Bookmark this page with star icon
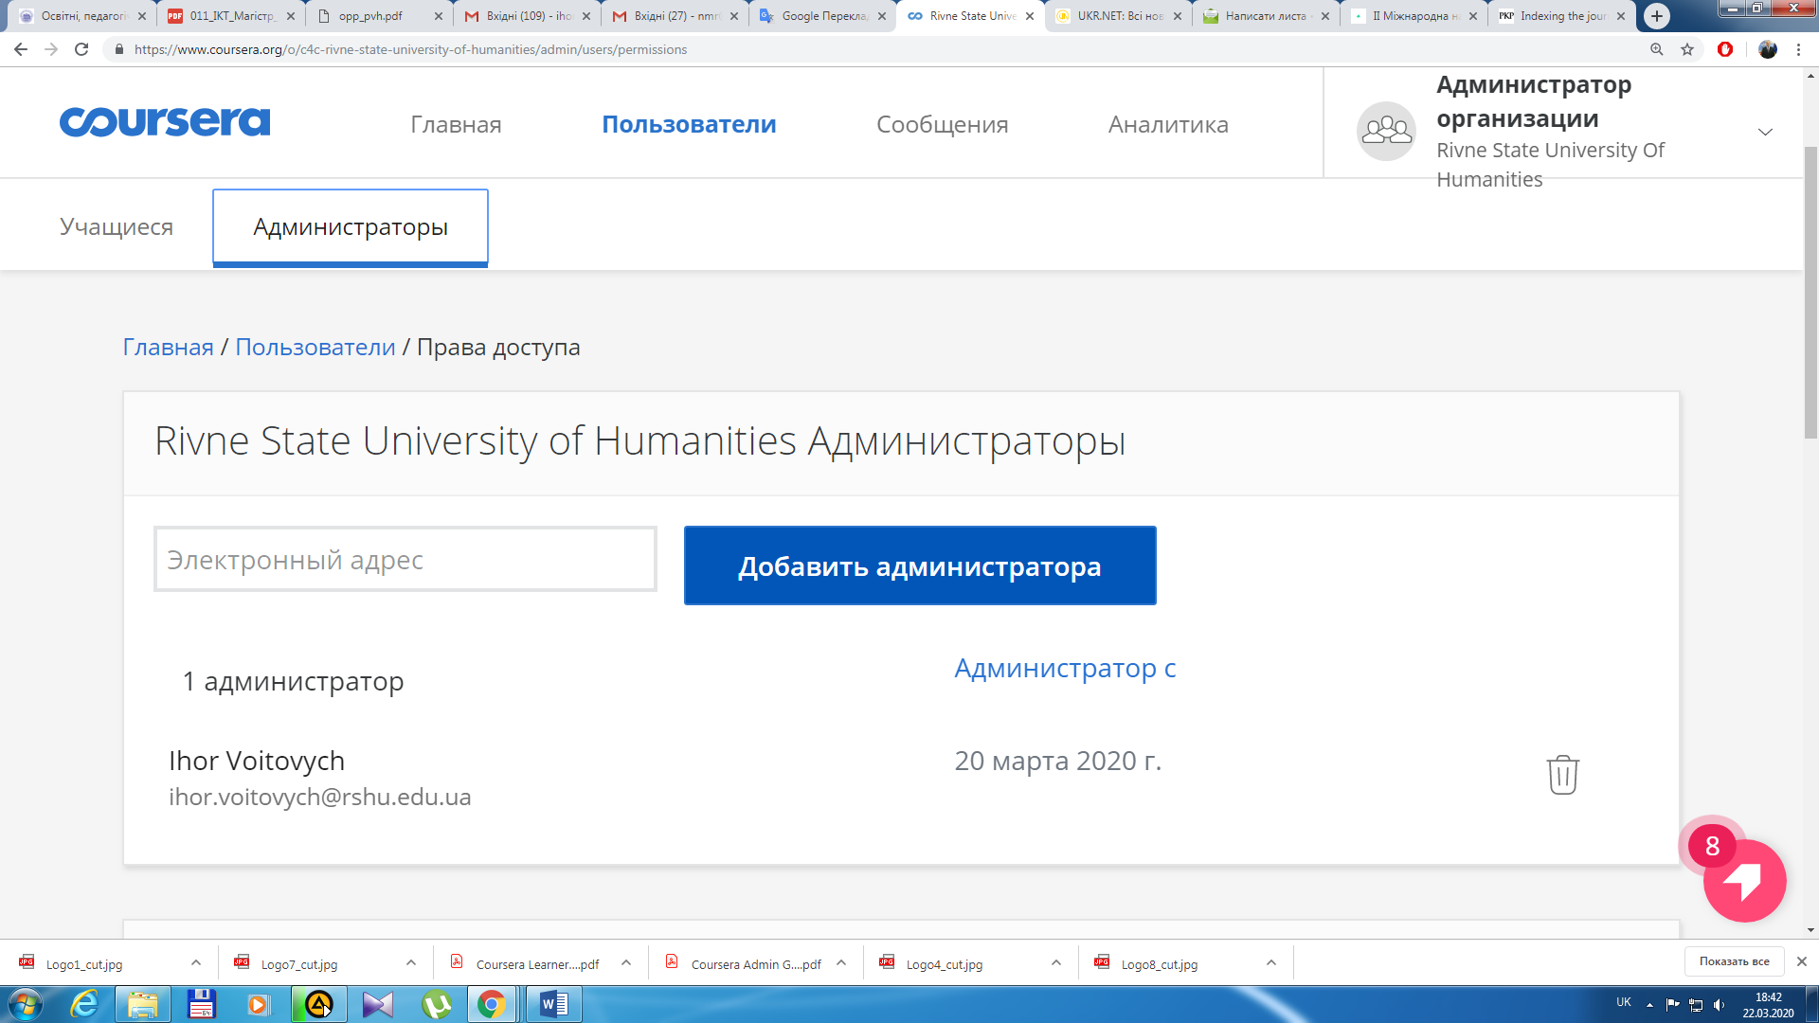Image resolution: width=1819 pixels, height=1023 pixels. [x=1687, y=49]
